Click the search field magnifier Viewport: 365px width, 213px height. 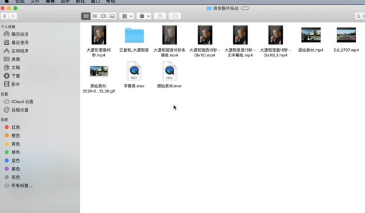click(359, 16)
